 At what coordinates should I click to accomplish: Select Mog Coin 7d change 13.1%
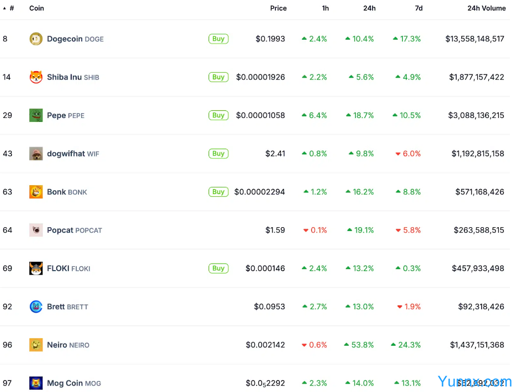click(408, 383)
